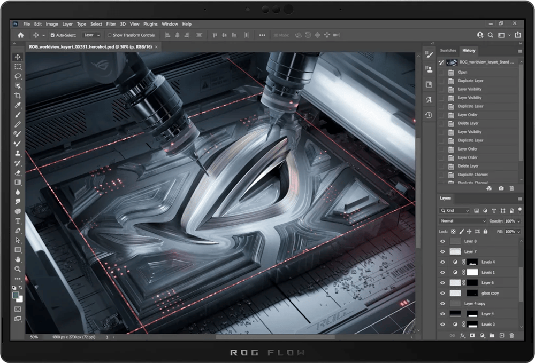Select the Eraser tool
The height and width of the screenshot is (364, 535).
coord(18,172)
